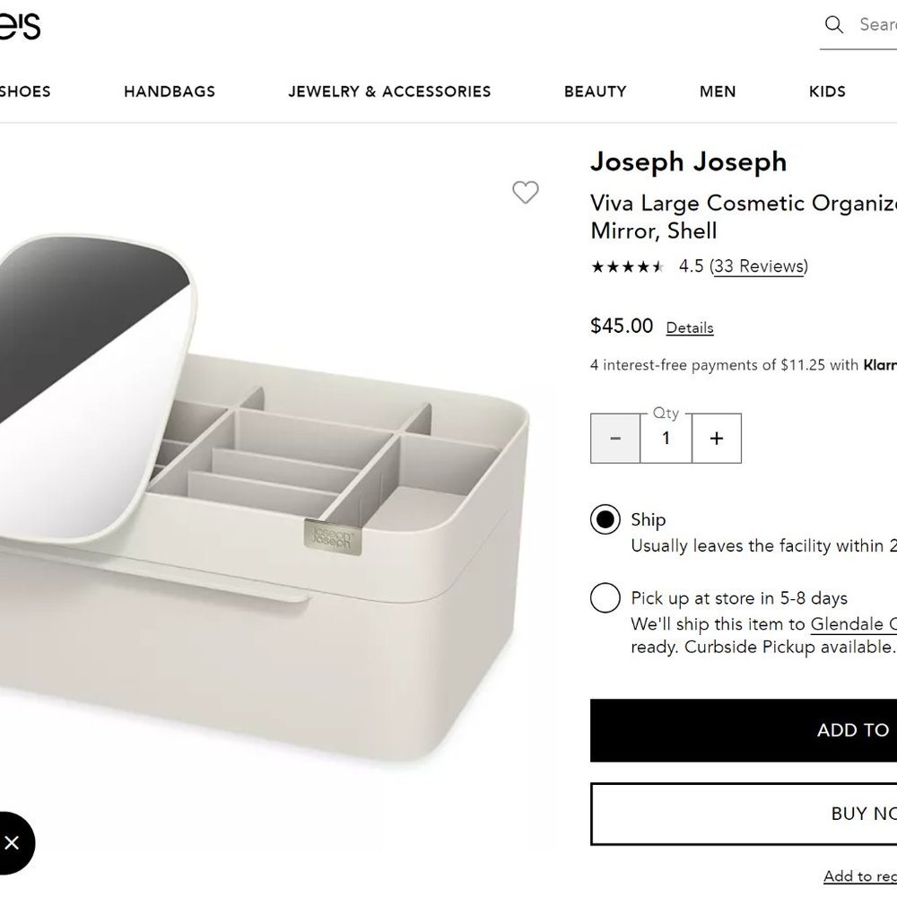Add product to favorites with heart icon

[x=525, y=192]
